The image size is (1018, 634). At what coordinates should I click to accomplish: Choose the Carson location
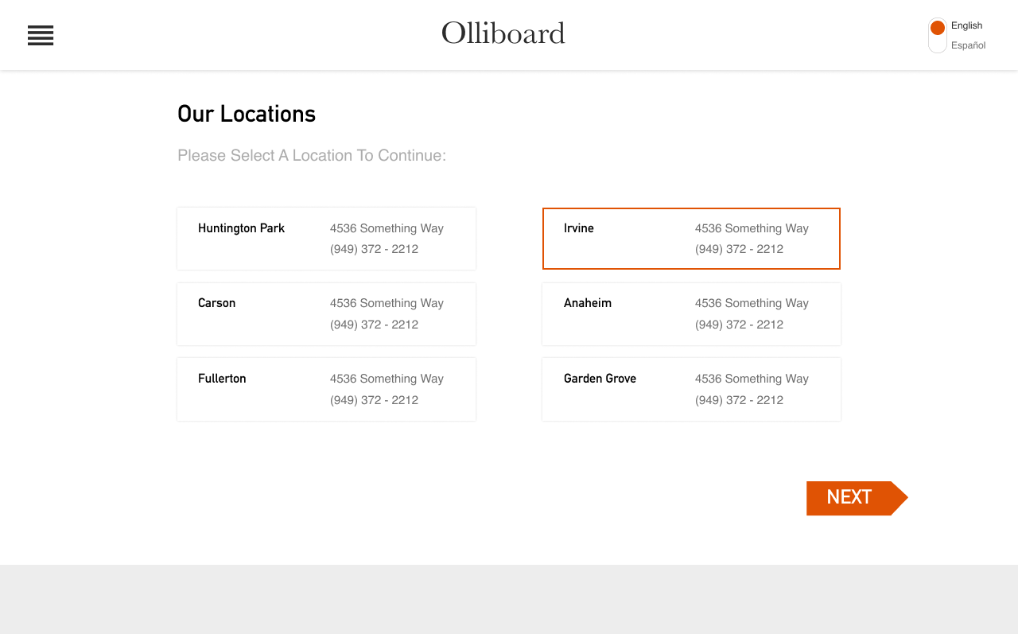(x=326, y=313)
